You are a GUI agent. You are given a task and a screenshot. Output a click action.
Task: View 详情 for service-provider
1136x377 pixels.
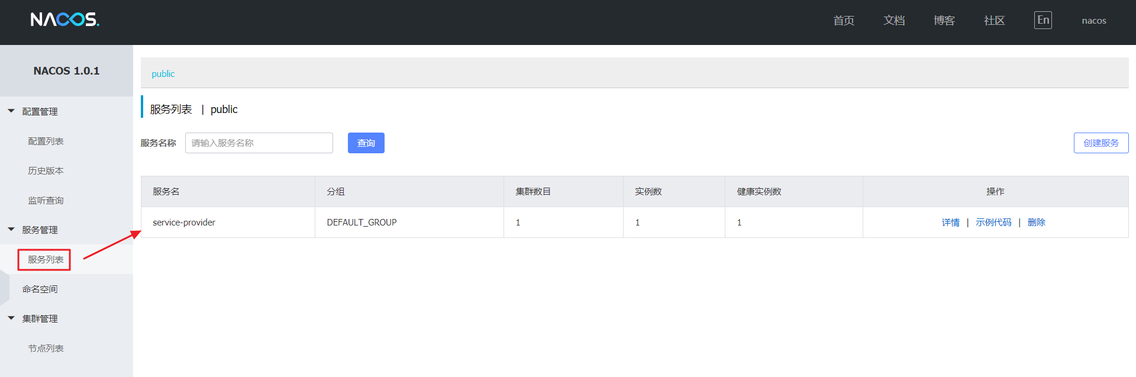tap(950, 222)
